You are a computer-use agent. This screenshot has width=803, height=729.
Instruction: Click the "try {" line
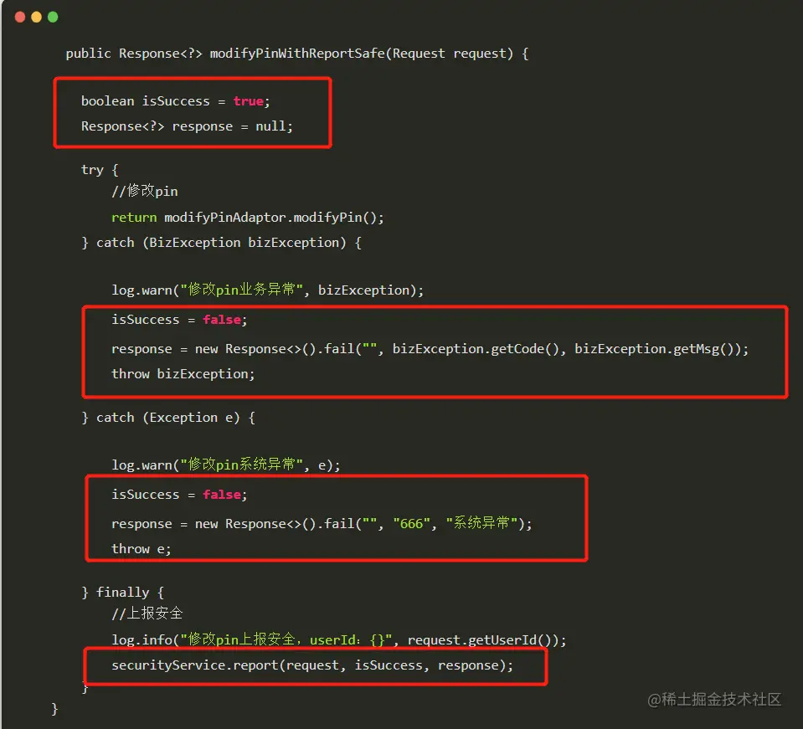click(100, 169)
